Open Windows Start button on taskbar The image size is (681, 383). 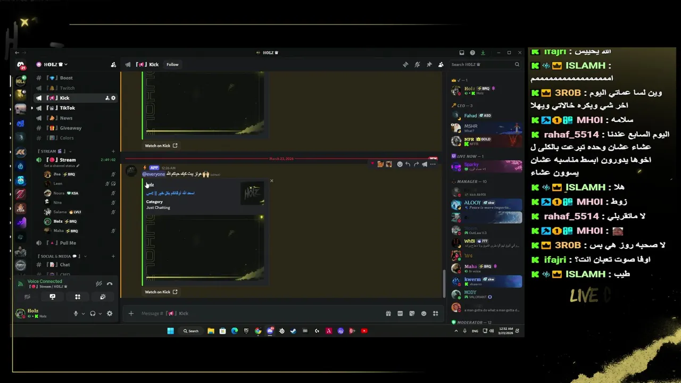pyautogui.click(x=170, y=331)
